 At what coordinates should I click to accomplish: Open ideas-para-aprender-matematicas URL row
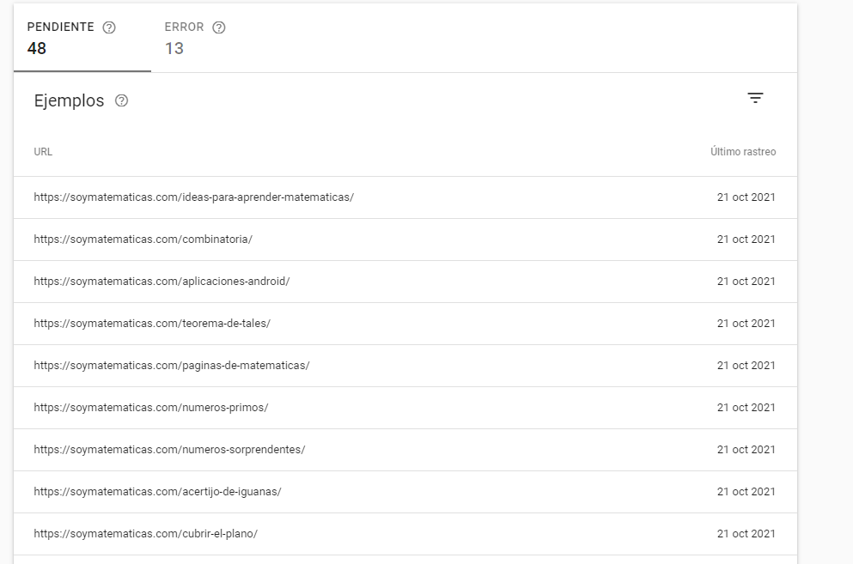(x=405, y=197)
